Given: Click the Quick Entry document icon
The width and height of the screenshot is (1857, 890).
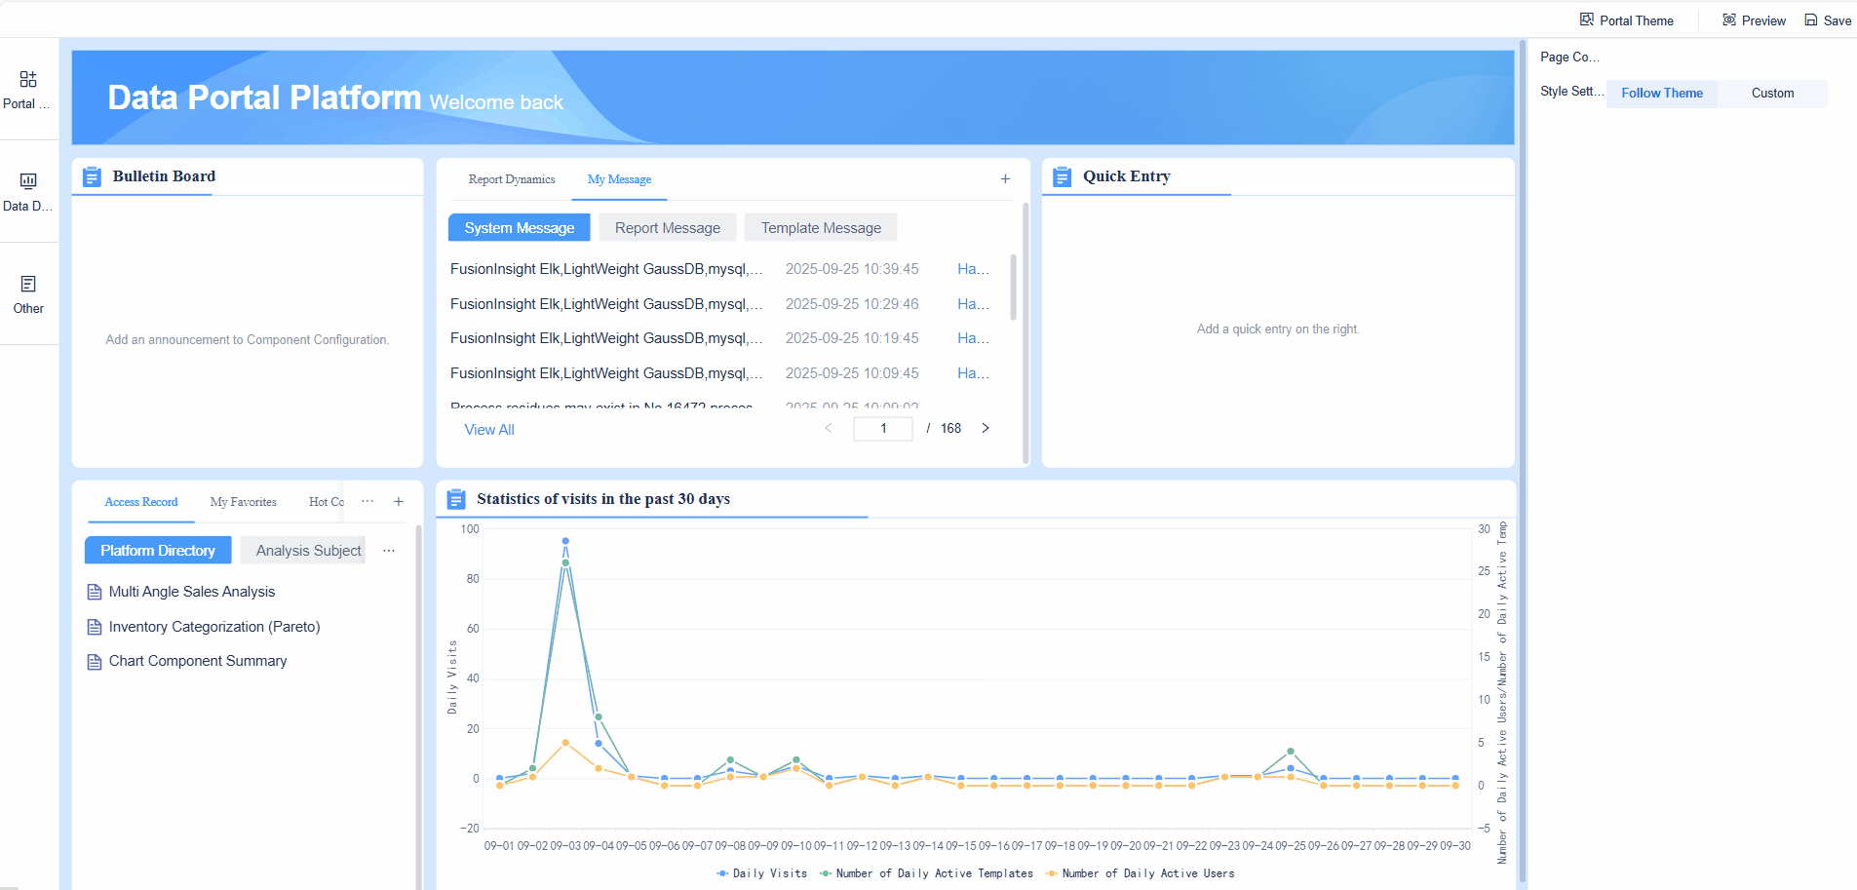Looking at the screenshot, I should coord(1063,176).
